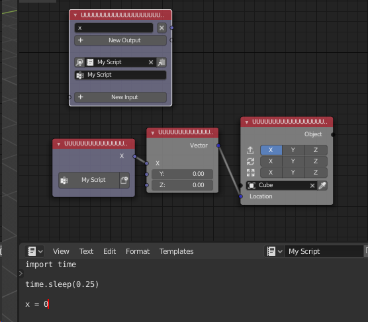Open the Text menu in the text editor
368x322 pixels.
pyautogui.click(x=86, y=251)
